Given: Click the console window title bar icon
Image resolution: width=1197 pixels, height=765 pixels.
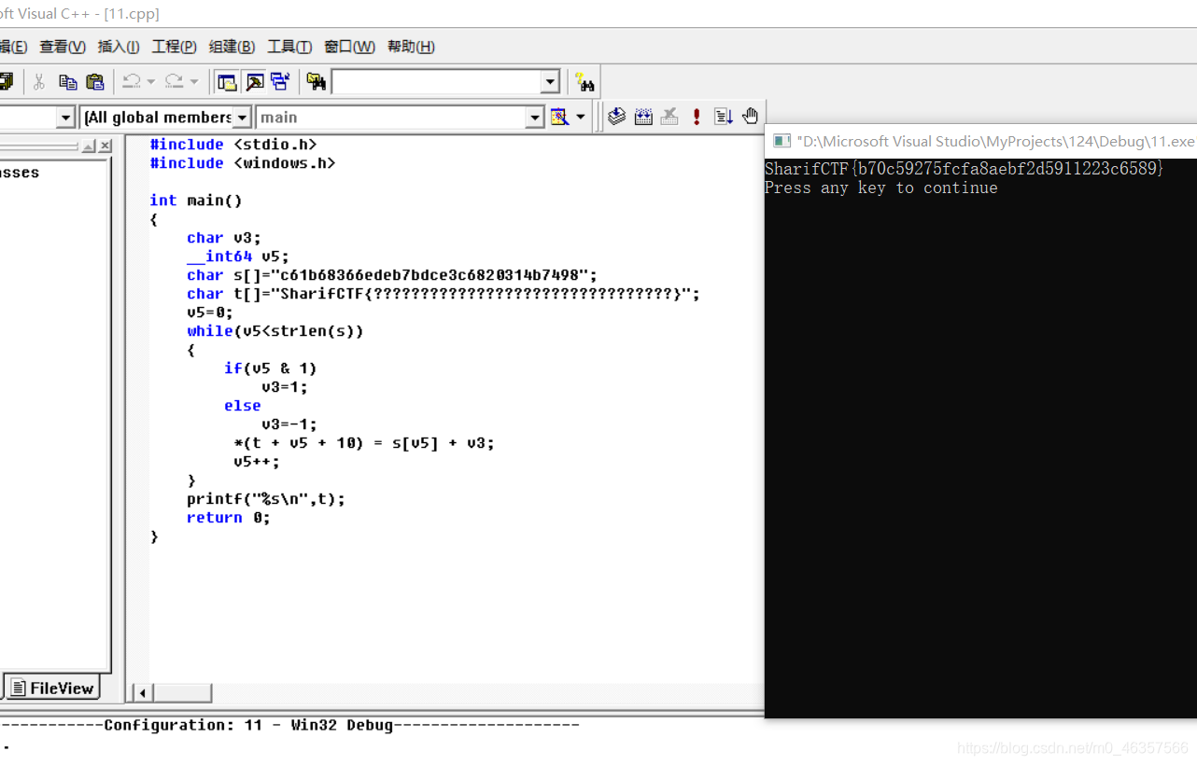Looking at the screenshot, I should point(781,142).
